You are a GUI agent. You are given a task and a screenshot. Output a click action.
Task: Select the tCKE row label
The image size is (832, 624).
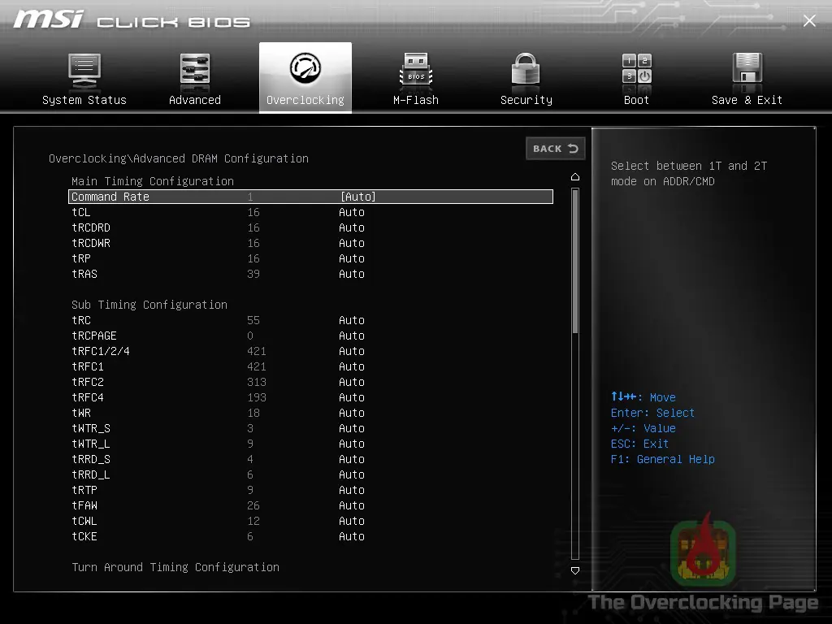pos(84,536)
